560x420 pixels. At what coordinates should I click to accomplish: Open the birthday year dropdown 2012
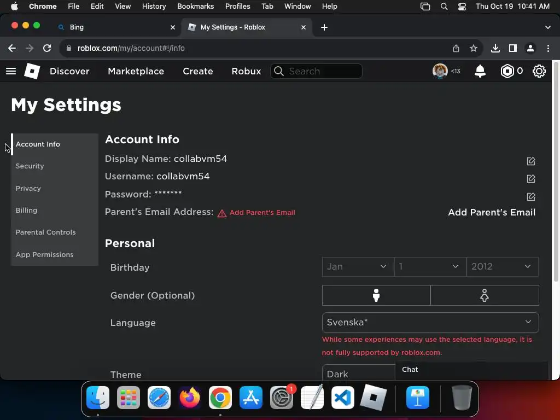point(502,267)
